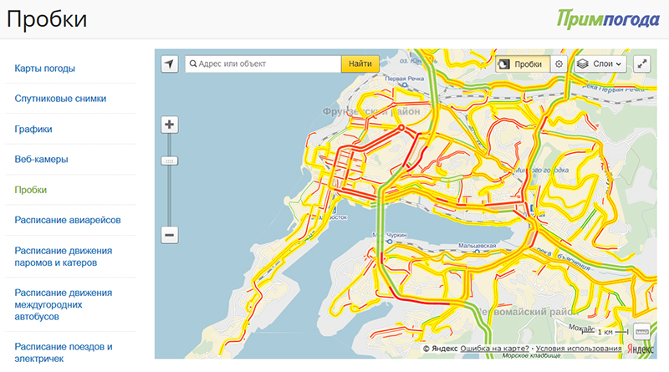Screen dimensions: 669x372
Task: Focus the Адрес или объект field
Action: (263, 64)
